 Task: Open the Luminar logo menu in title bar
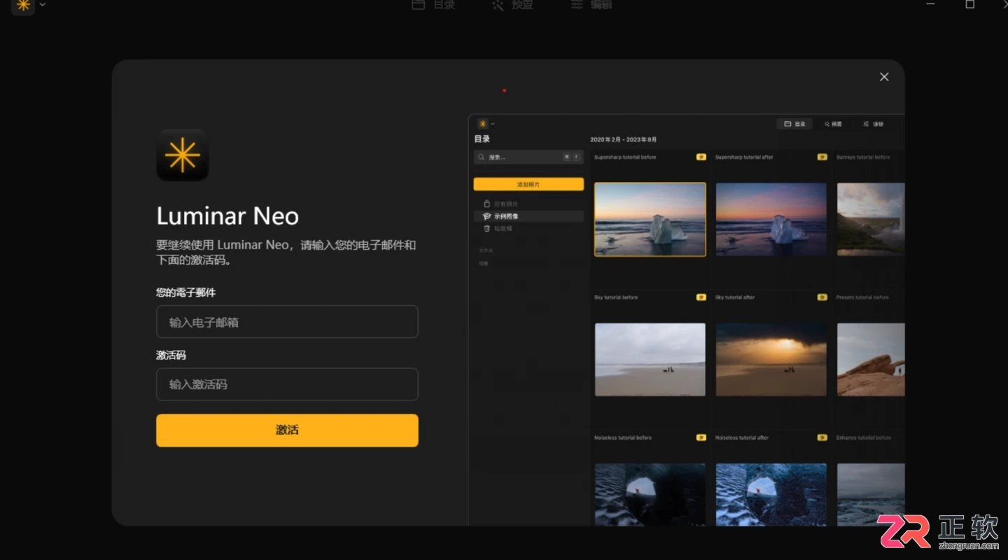point(23,6)
